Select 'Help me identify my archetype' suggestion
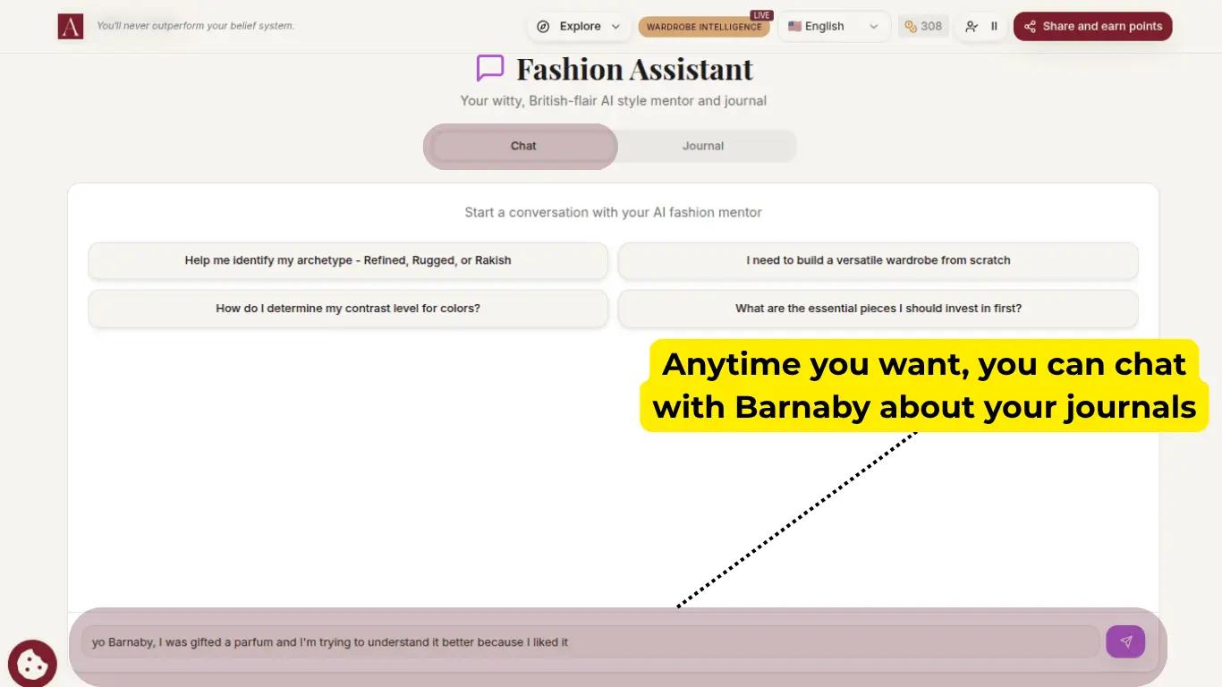The width and height of the screenshot is (1222, 687). coord(348,260)
